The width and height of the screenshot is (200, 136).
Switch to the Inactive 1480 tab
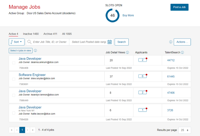(x=31, y=34)
